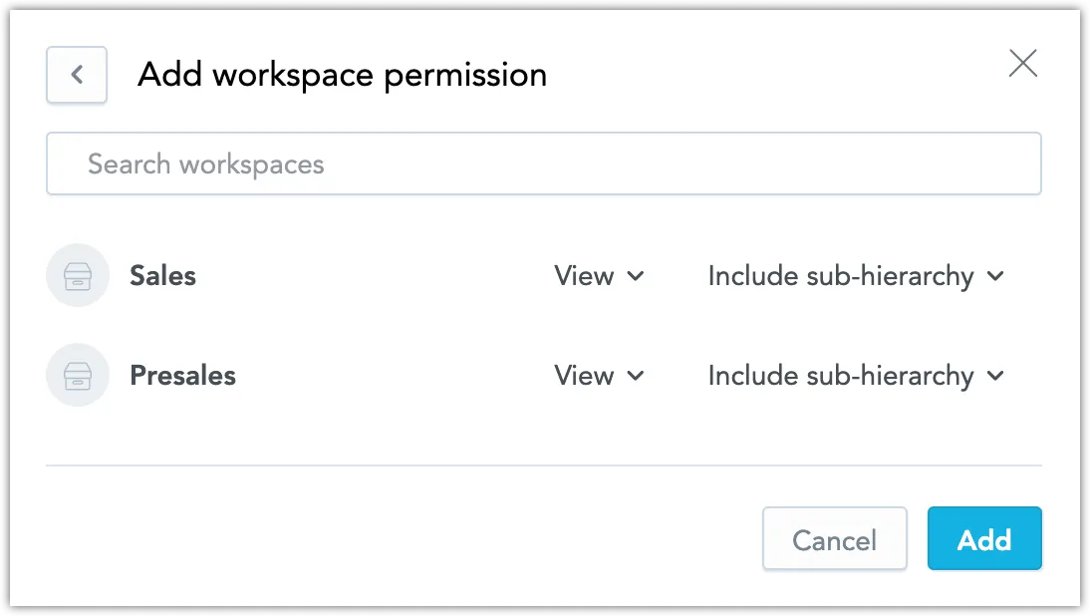Screen dimensions: 1090x616
Task: Click the Search workspaces field
Action: [543, 163]
